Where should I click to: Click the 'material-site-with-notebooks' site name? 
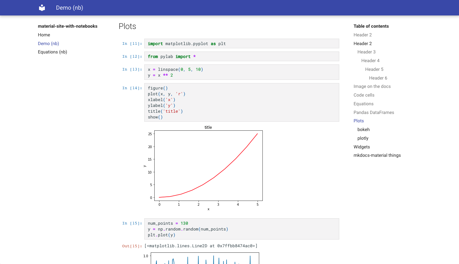click(x=67, y=26)
